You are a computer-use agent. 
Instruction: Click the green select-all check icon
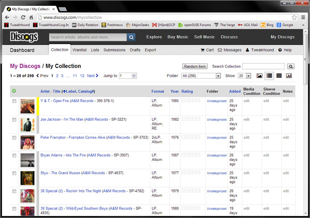coord(14,91)
